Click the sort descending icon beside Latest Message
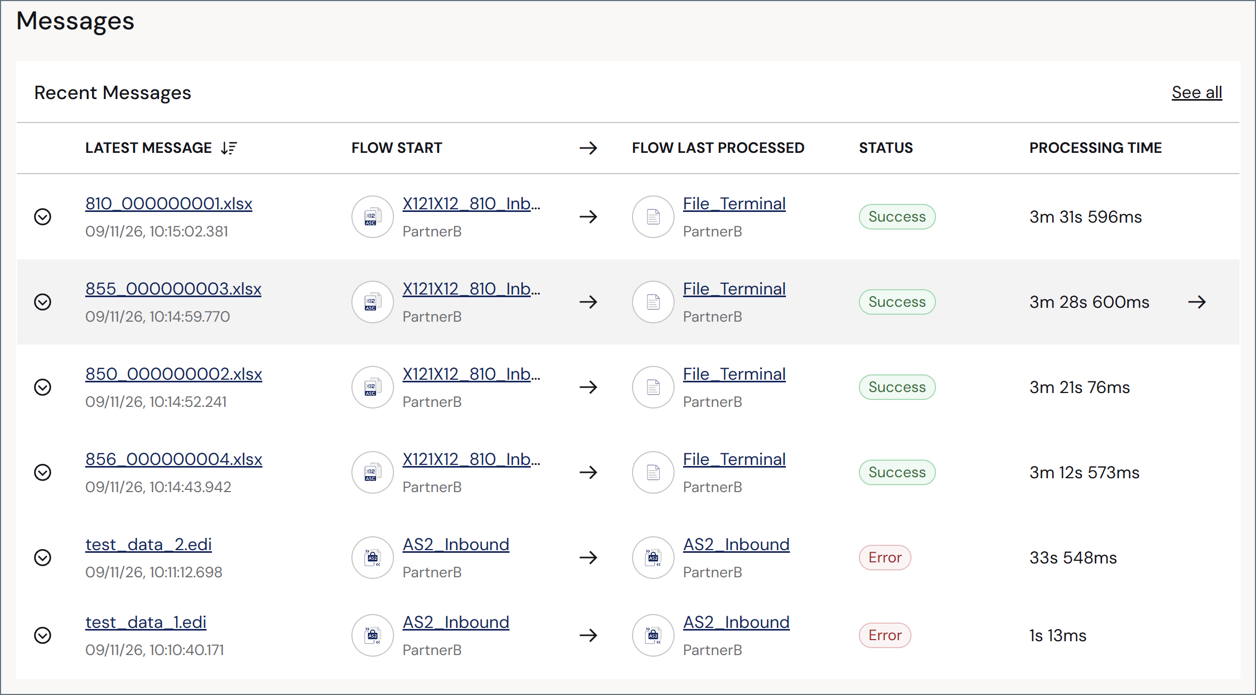This screenshot has width=1256, height=695. pyautogui.click(x=229, y=148)
